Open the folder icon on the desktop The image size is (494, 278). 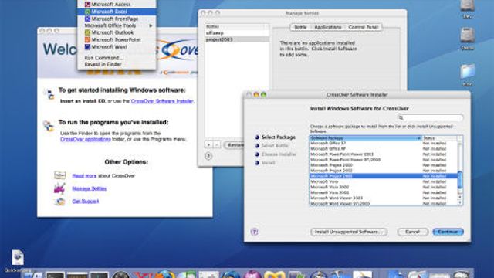(x=467, y=72)
